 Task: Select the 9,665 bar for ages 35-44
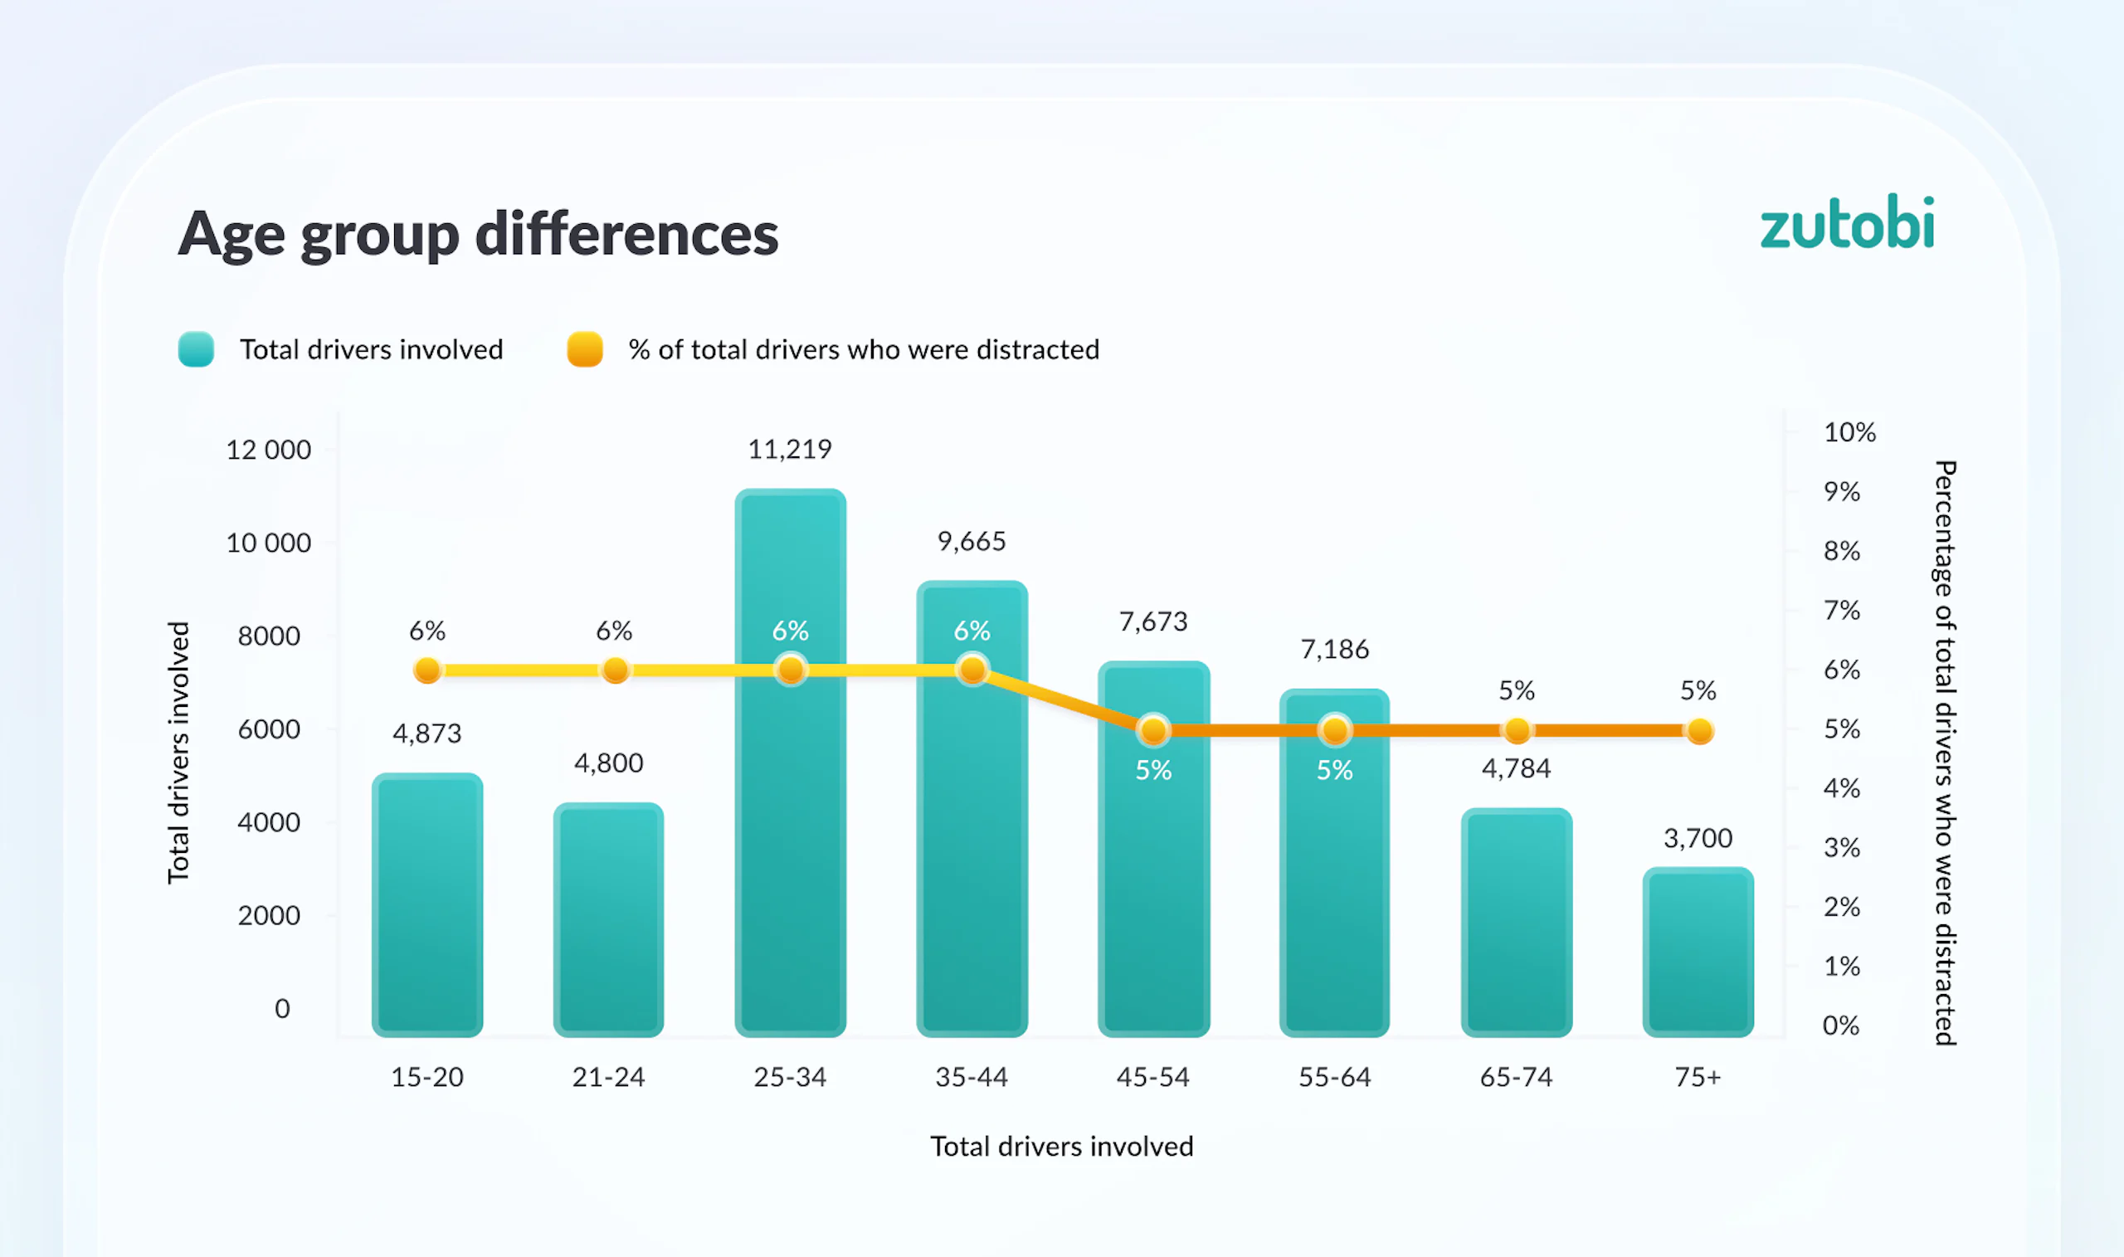972,808
